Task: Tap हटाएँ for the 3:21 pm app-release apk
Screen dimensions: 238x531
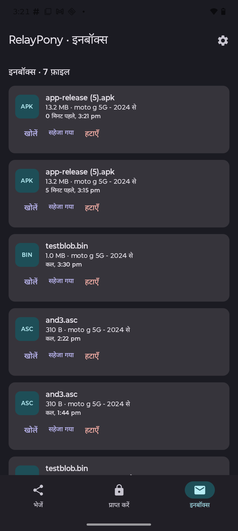Action: pyautogui.click(x=92, y=133)
